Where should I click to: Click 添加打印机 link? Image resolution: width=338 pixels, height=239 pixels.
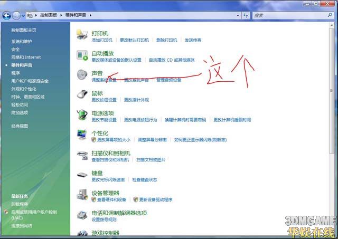(x=102, y=40)
